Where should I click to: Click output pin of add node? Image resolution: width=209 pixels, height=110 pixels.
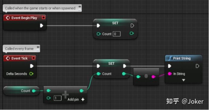81,91
